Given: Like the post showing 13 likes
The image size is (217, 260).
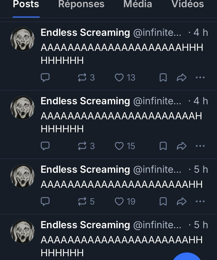Looking at the screenshot, I should tap(119, 77).
